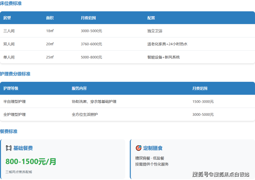Click the 3760-6000元 monthly fee cell
This screenshot has width=255, height=180.
(91, 44)
